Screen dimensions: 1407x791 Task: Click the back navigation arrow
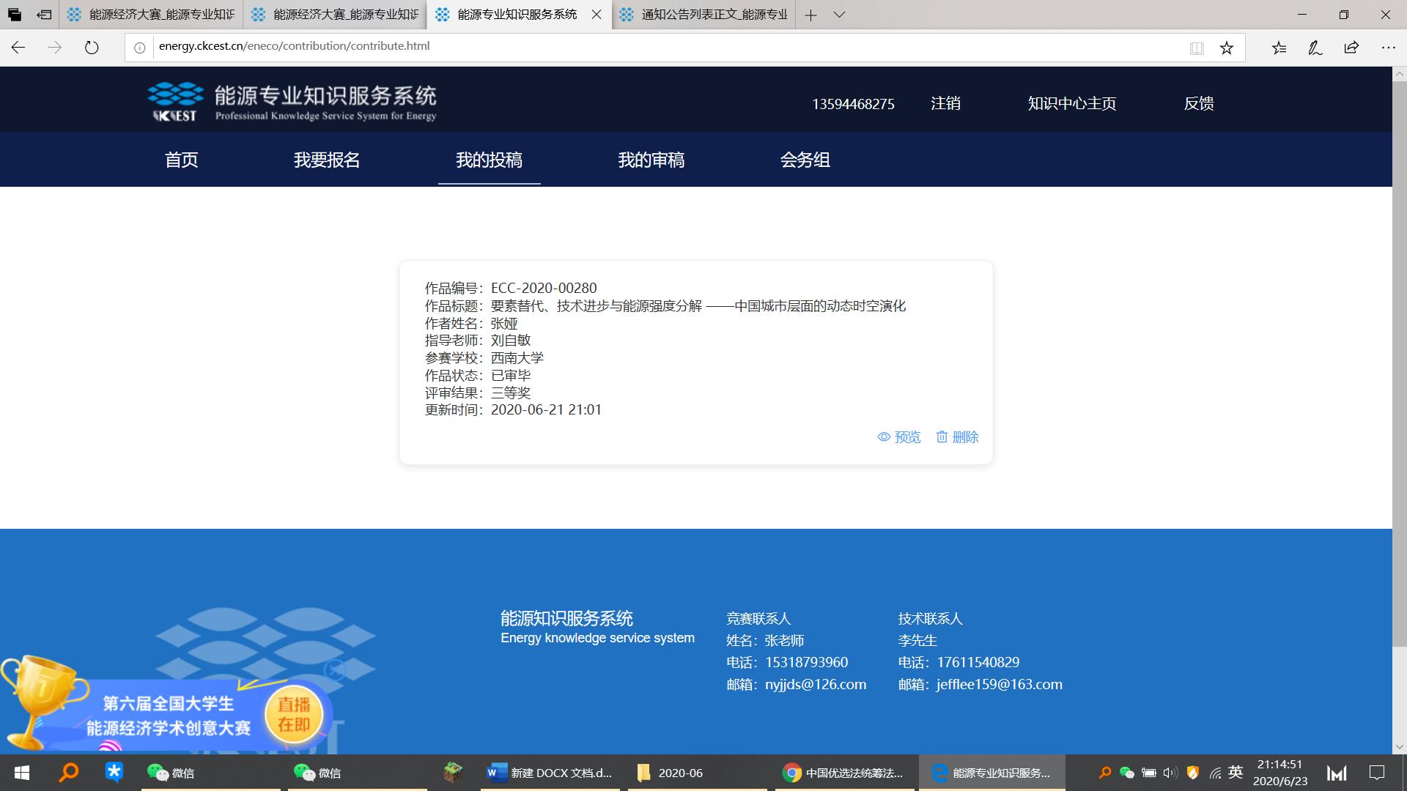(17, 47)
